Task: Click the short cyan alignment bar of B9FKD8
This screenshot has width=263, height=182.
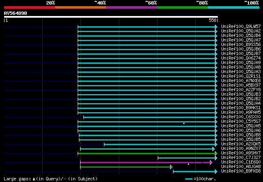Action: 194,172
